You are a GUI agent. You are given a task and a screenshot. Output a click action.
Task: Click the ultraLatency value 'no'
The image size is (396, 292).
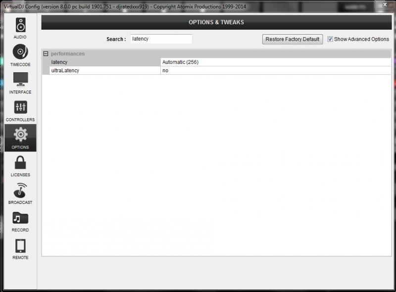point(165,70)
